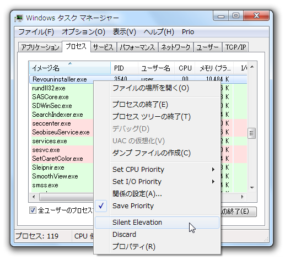Screen dimensions: 285x260
Task: Switch to the パフォーマンス tab
Action: 137,47
